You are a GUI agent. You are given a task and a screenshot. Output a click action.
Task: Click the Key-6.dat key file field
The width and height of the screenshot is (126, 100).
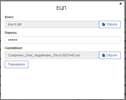pos(52,24)
